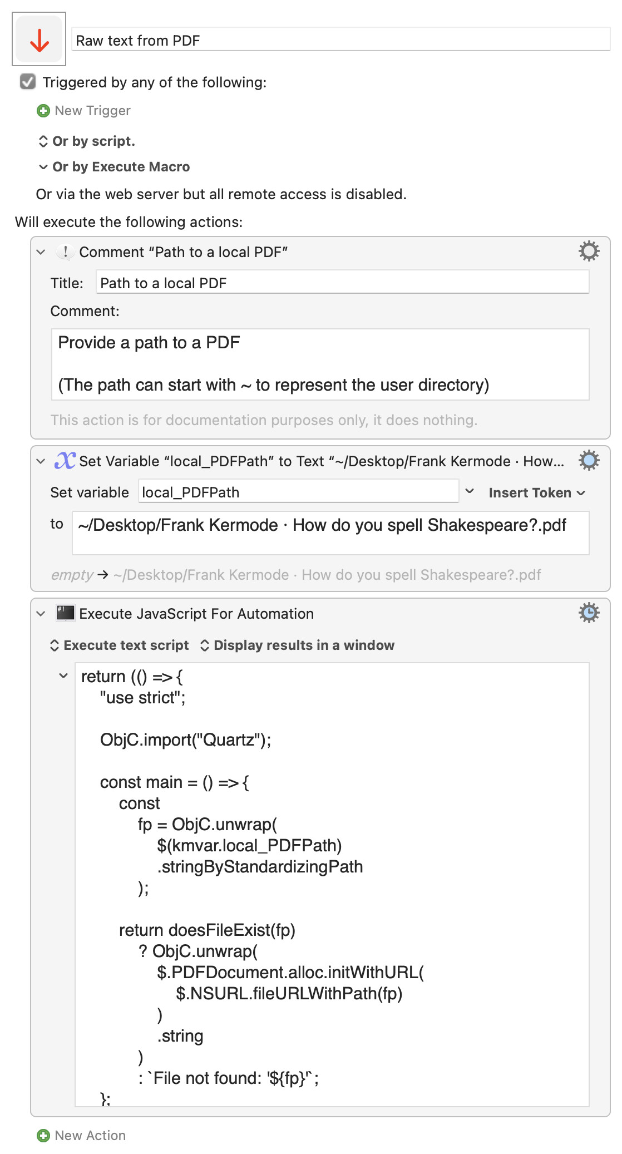This screenshot has width=622, height=1154.
Task: Open the gear menu for Comment action
Action: [589, 251]
